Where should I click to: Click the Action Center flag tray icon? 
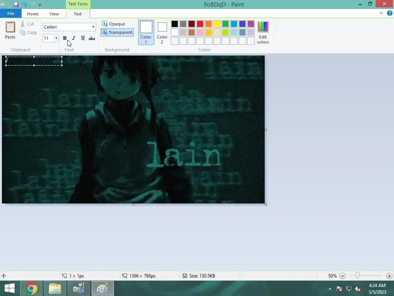(x=339, y=289)
